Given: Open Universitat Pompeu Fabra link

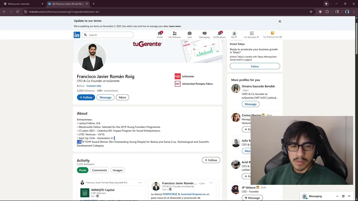Looking at the screenshot, I should click(194, 84).
